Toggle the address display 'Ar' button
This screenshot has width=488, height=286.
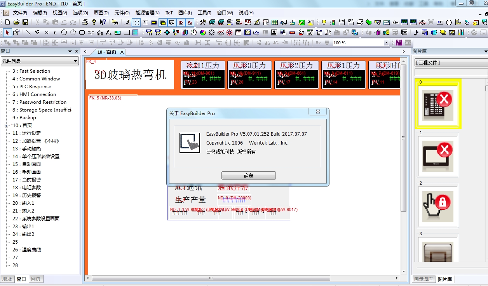[190, 23]
